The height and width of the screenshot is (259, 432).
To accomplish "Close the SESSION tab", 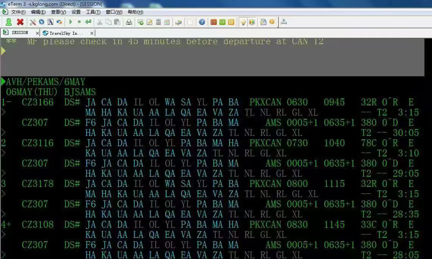I will [x=37, y=33].
